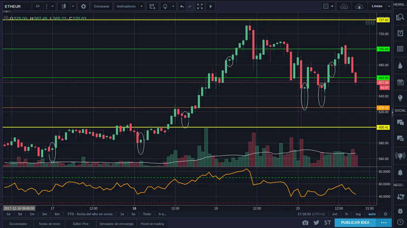Expand Indicadores dropdown arrow

[141, 6]
